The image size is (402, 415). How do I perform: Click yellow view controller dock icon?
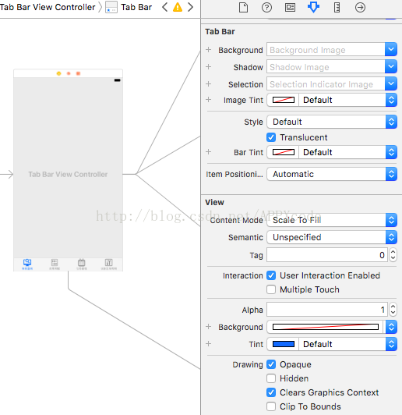pos(58,73)
